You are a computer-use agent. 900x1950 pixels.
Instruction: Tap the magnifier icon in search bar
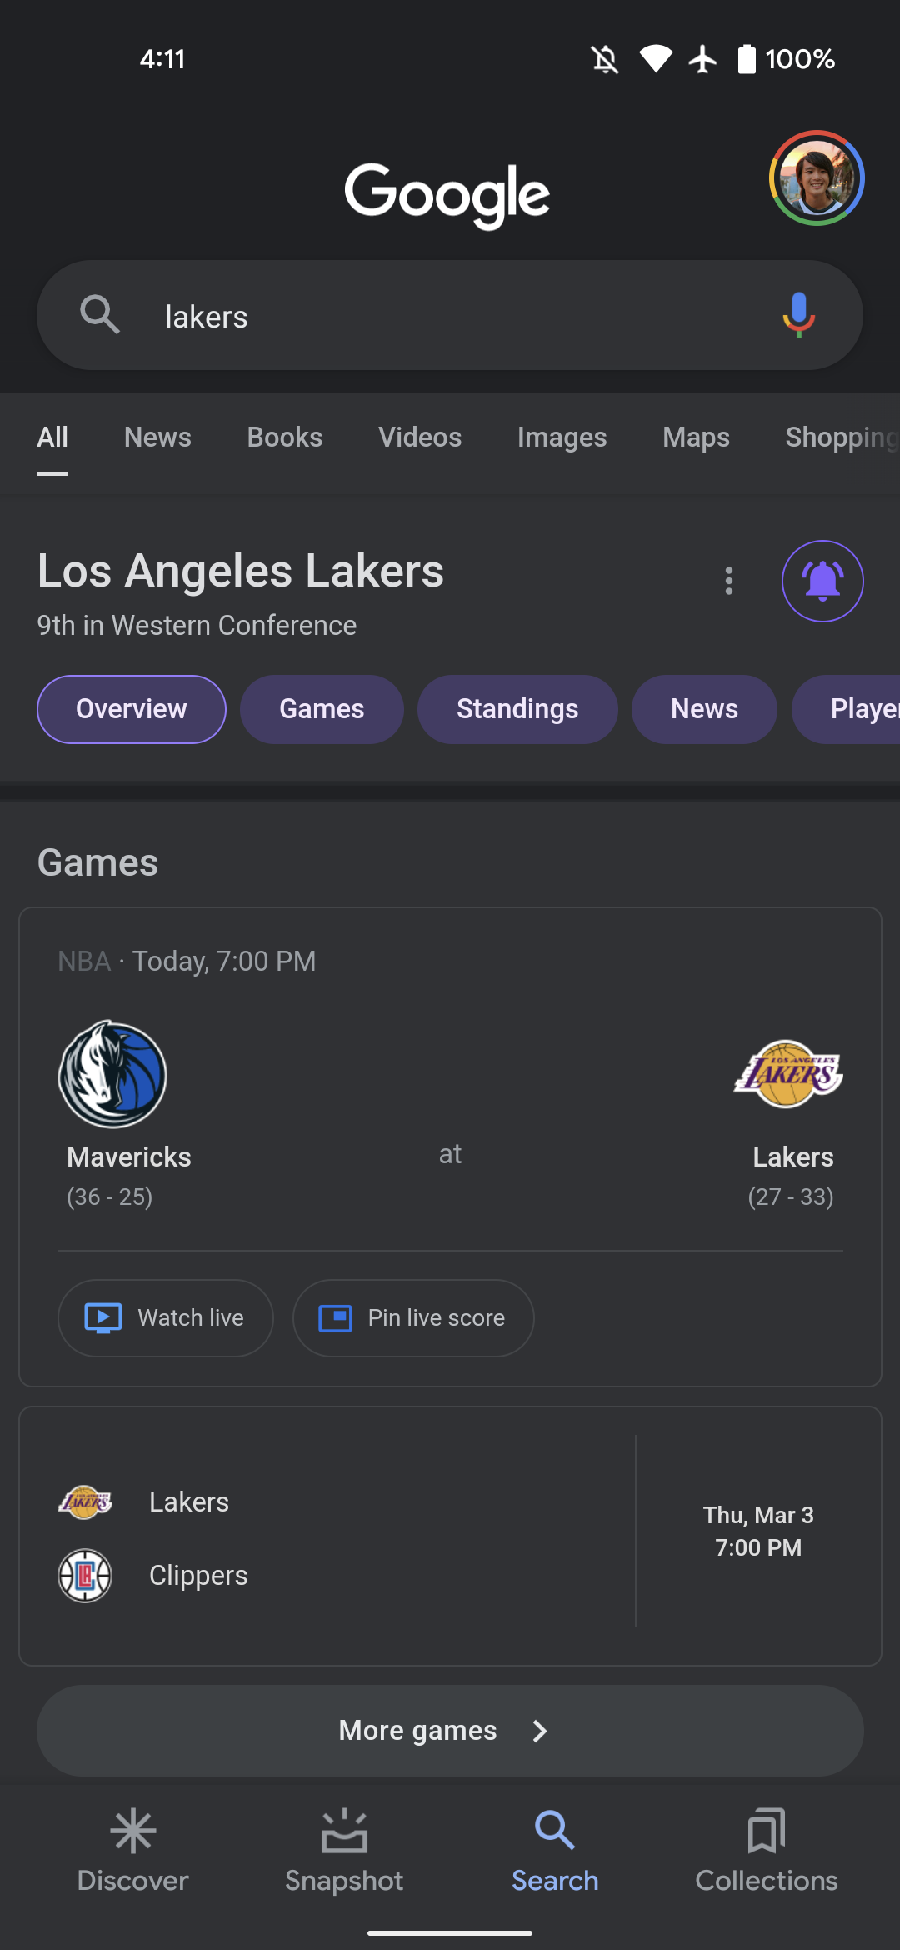click(x=99, y=315)
